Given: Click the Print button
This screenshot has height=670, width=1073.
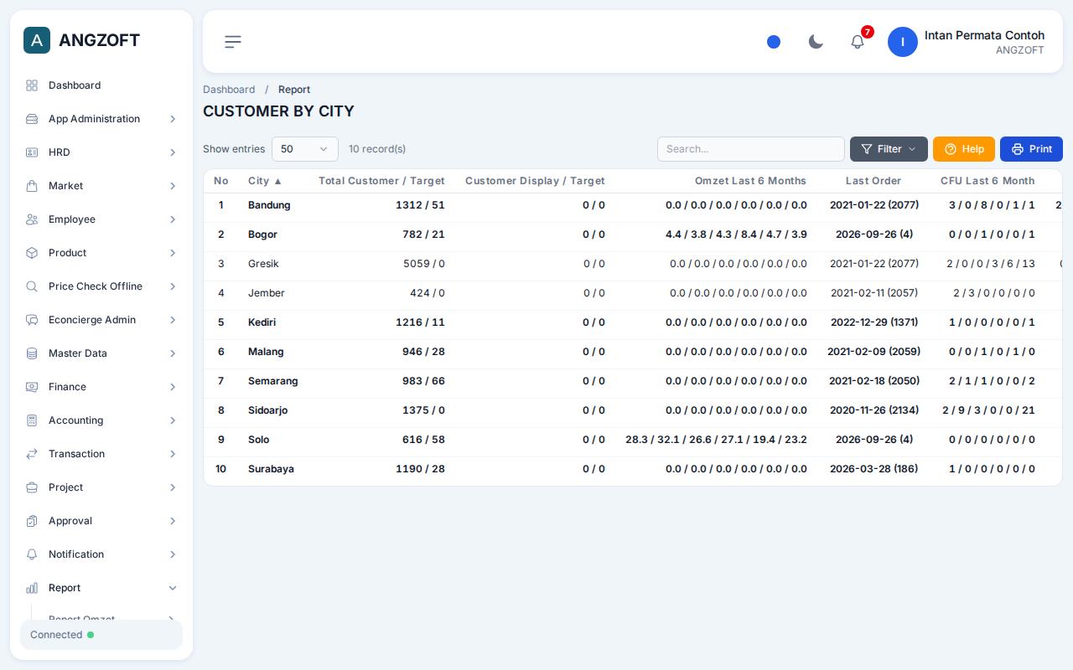Looking at the screenshot, I should 1031,149.
